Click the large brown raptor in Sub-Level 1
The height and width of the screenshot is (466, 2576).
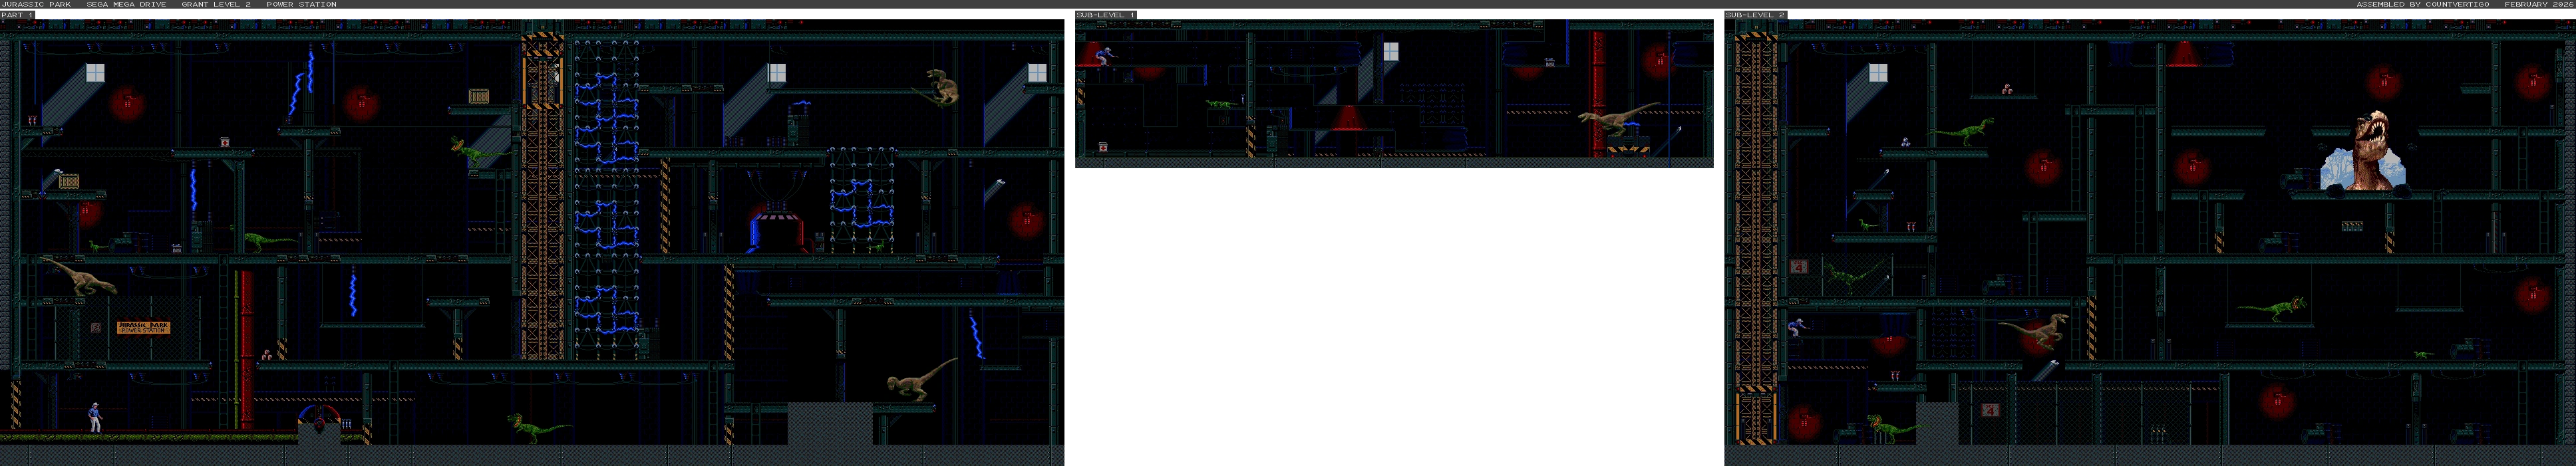click(1612, 118)
